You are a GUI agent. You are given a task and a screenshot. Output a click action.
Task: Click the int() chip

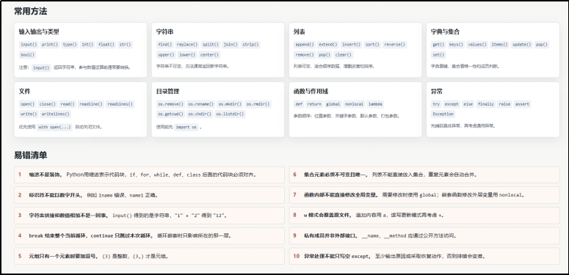[x=87, y=45]
